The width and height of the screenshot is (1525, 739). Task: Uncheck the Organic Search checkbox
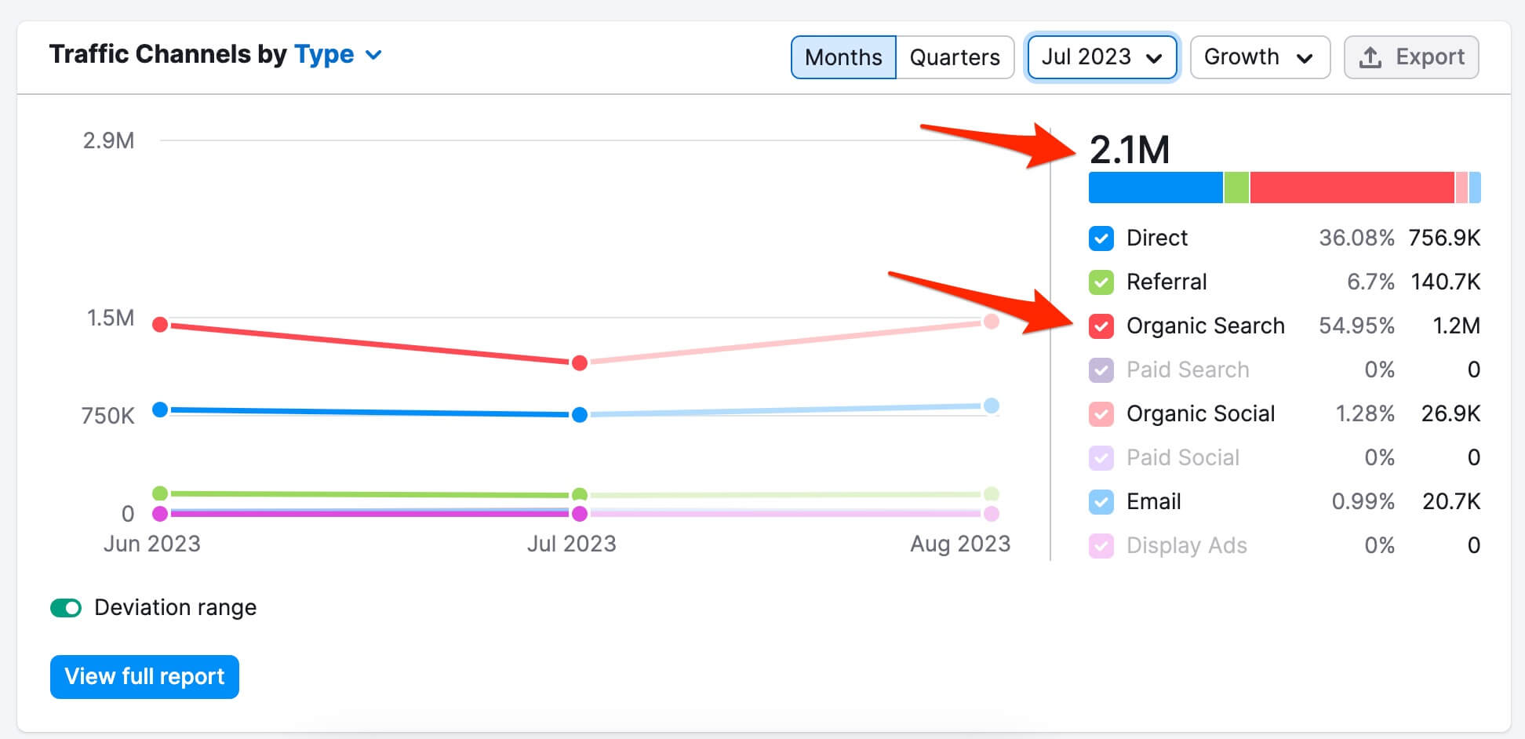1101,326
